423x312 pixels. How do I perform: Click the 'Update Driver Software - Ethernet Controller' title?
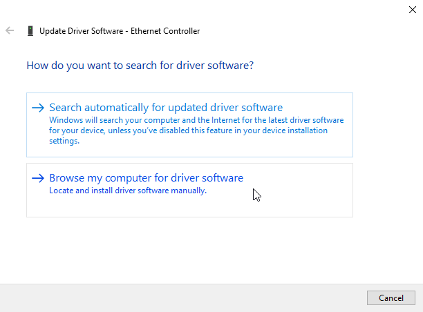tap(120, 31)
